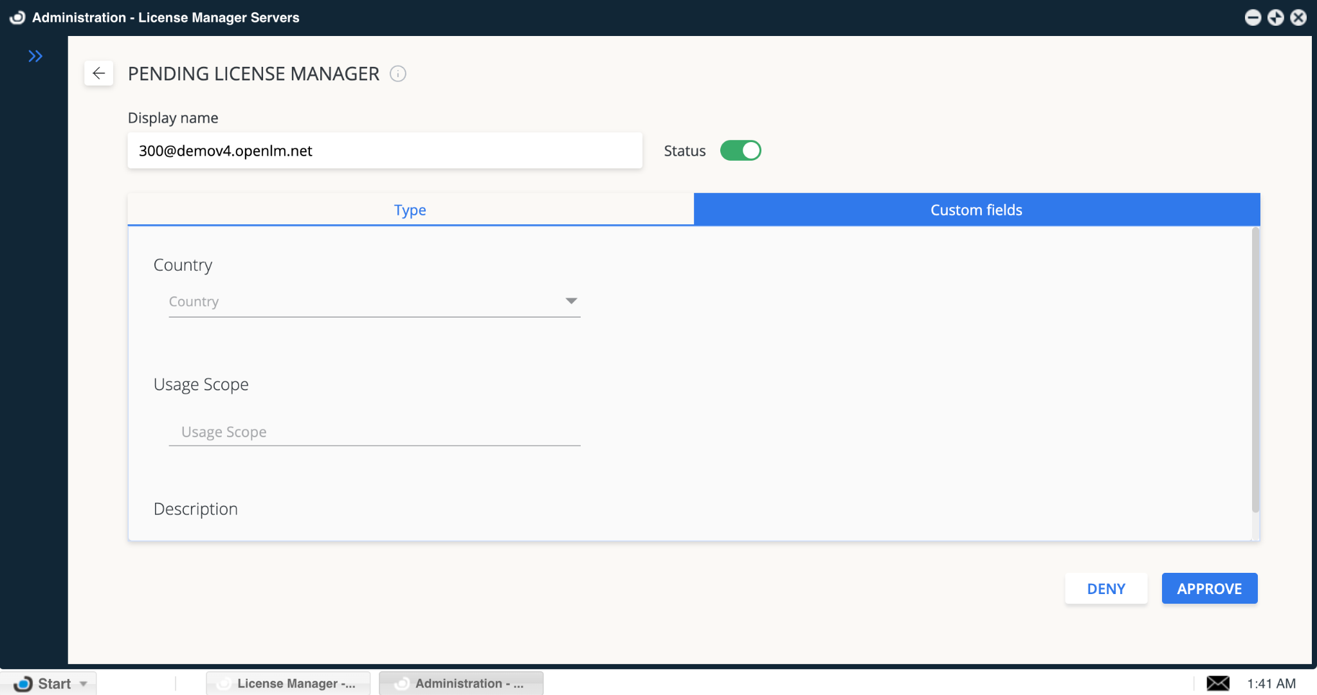1317x695 pixels.
Task: Click the custom fields vertical scrollbar
Action: click(1255, 370)
